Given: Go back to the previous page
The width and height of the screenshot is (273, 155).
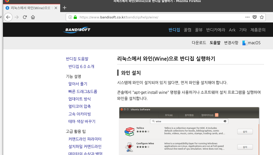Looking at the screenshot, I should [8, 17].
